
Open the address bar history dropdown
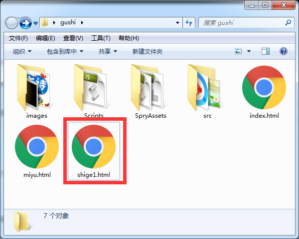click(177, 23)
